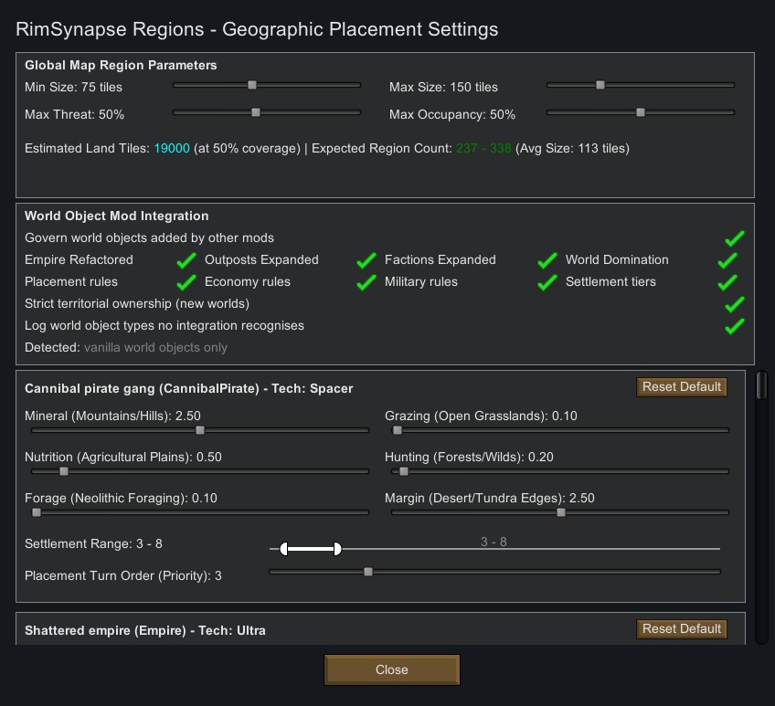
Task: Reset Cannibal pirate gang to defaults
Action: [x=682, y=387]
